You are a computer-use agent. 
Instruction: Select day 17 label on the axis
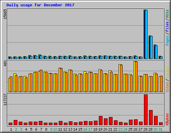click(90, 129)
